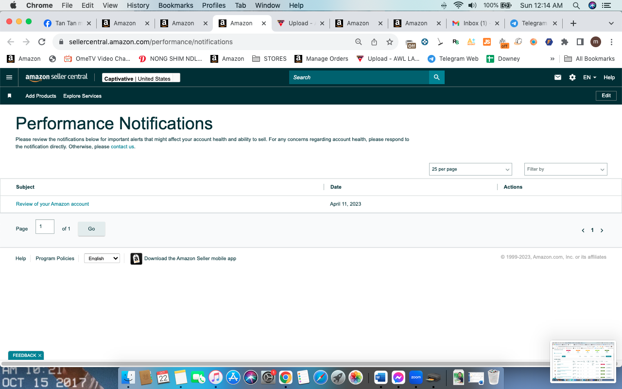Click the Edit button in the Seller Central bar
622x389 pixels.
tap(606, 96)
